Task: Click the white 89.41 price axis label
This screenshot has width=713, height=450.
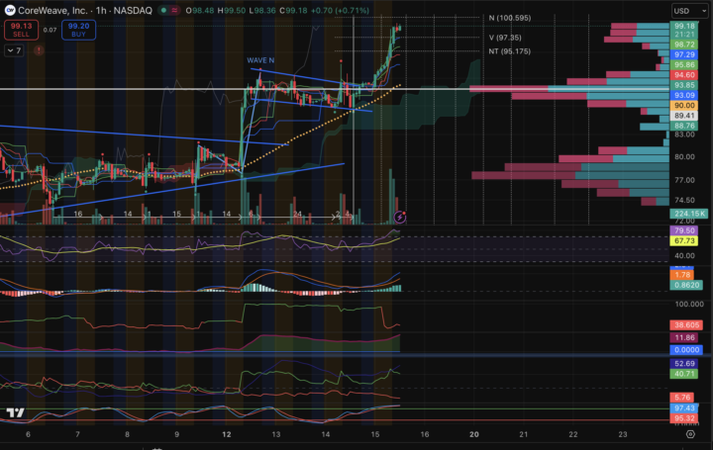Action: click(x=684, y=116)
